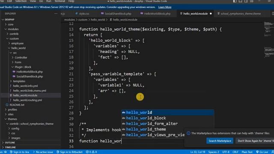Click the modules breadcrumb segment
The image size is (274, 154).
[69, 20]
